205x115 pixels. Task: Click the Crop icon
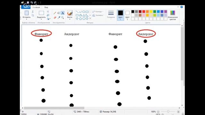(x=48, y=11)
